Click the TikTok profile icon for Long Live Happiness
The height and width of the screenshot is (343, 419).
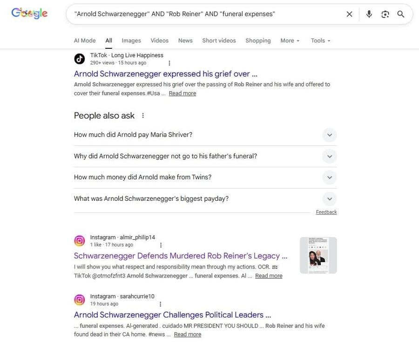point(79,58)
